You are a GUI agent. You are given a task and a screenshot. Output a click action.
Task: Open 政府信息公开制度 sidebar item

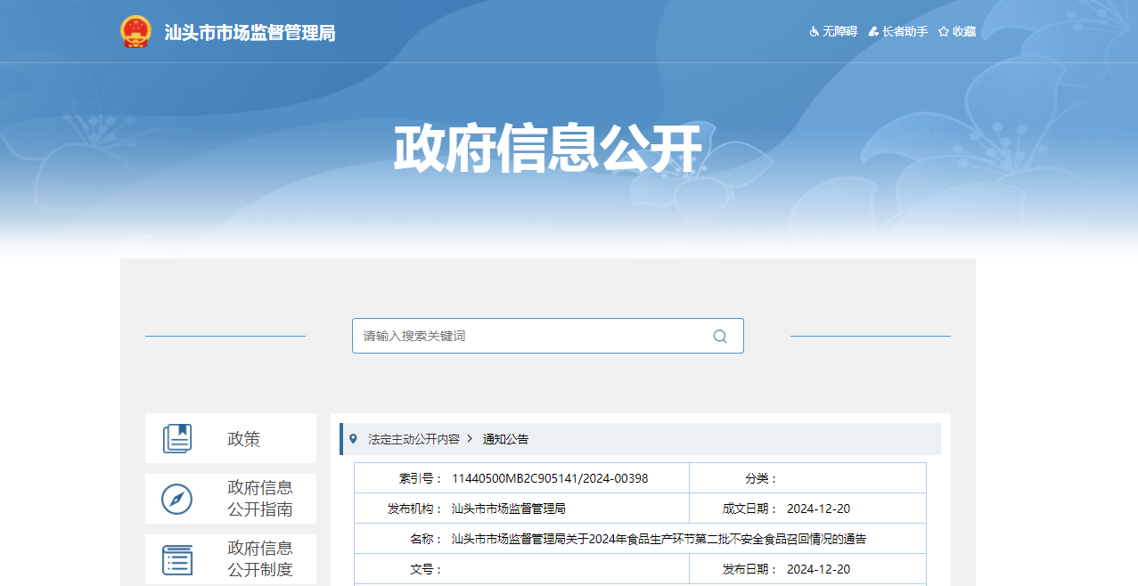pos(231,559)
